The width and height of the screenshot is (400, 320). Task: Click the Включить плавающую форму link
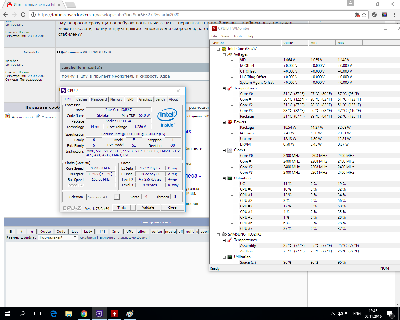click(123, 238)
